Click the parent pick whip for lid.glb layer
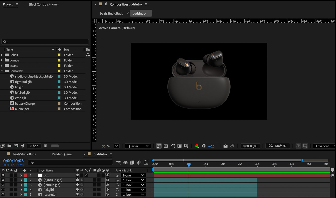The image size is (336, 198). (117, 190)
